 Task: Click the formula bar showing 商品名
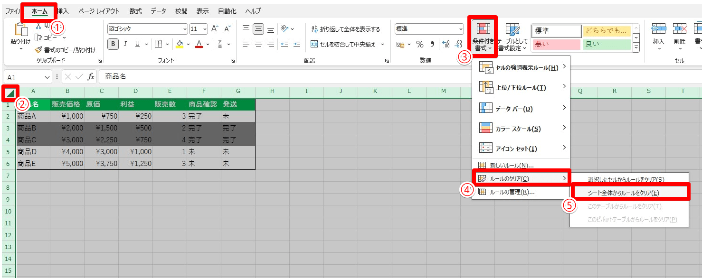click(x=285, y=76)
